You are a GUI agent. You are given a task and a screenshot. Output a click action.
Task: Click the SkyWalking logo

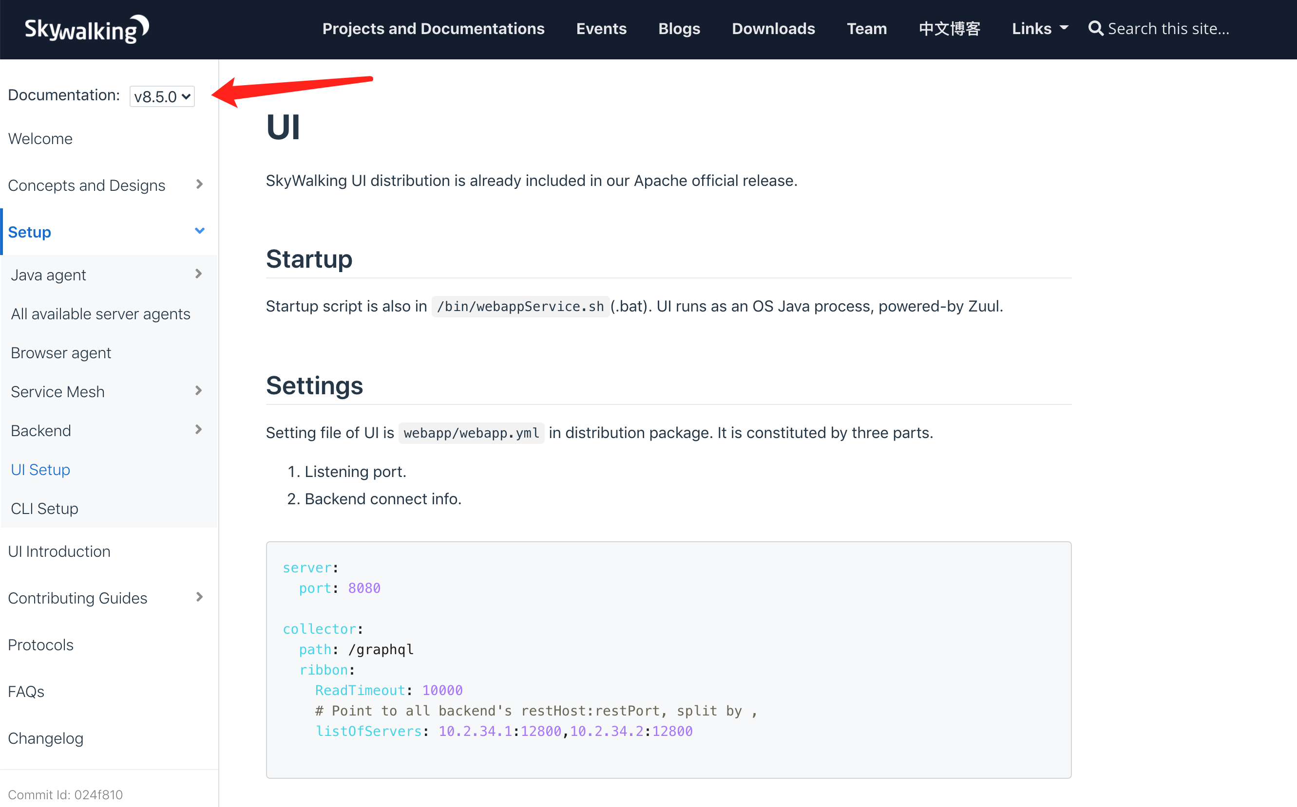click(x=87, y=29)
